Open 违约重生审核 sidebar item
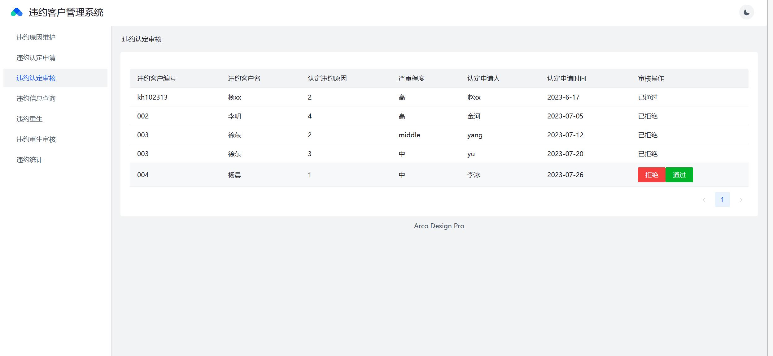The image size is (773, 356). tap(36, 139)
